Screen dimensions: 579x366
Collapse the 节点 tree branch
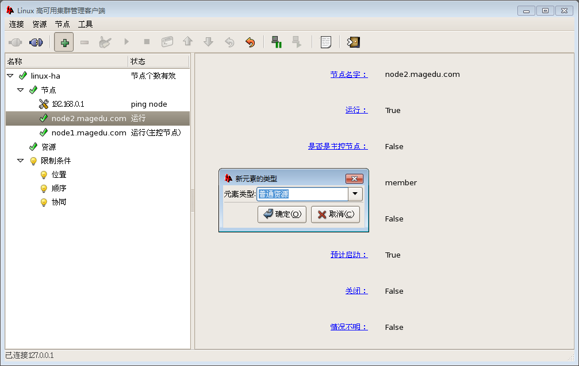pos(20,90)
